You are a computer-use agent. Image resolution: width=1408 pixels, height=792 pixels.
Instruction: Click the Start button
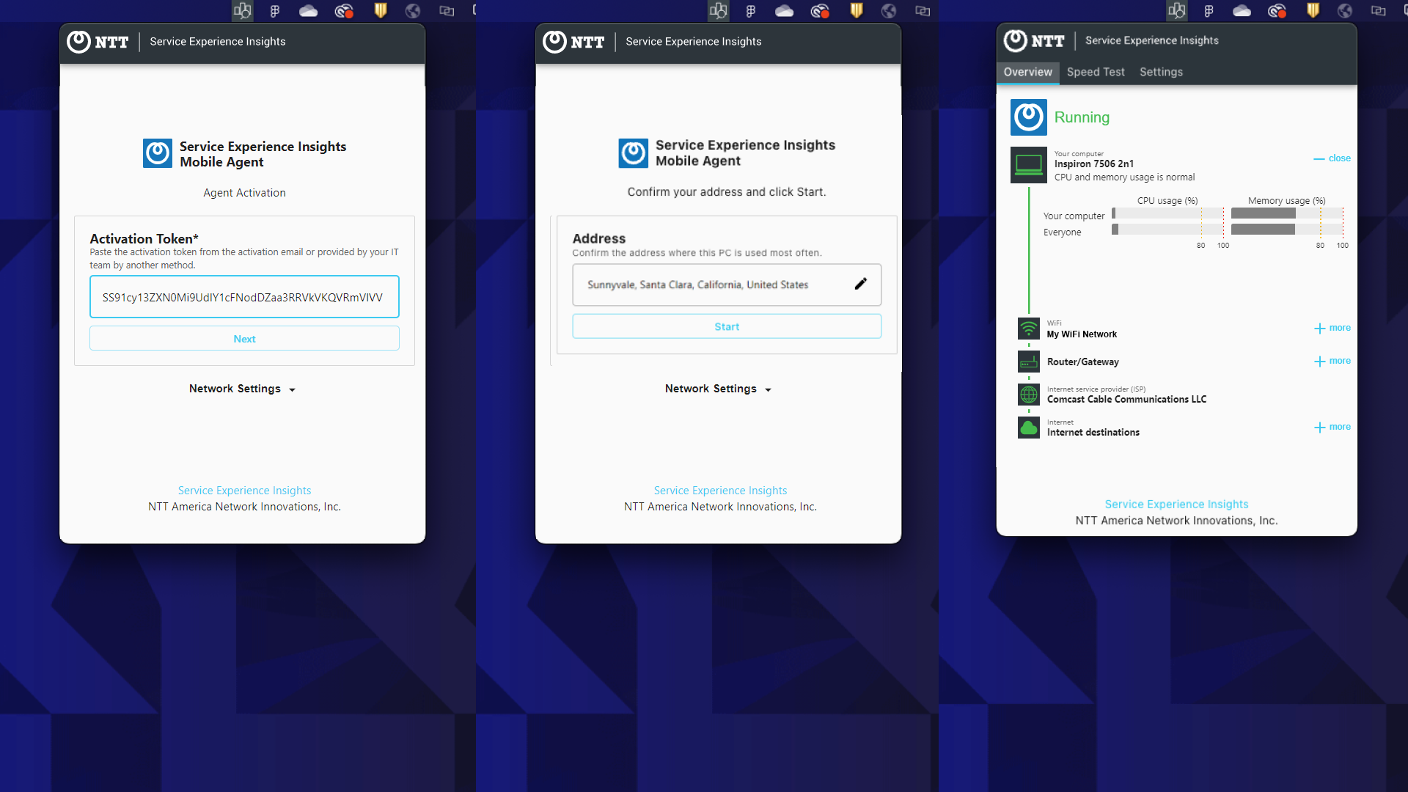tap(727, 326)
